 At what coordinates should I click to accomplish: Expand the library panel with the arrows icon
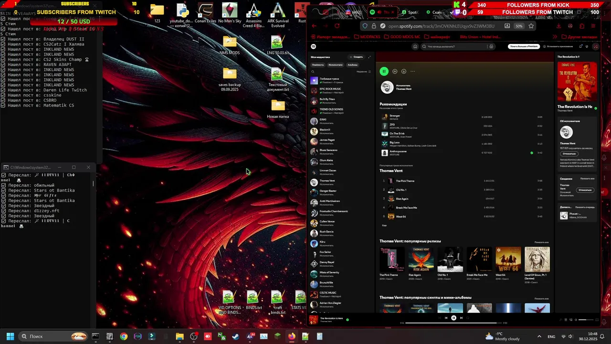(x=369, y=57)
